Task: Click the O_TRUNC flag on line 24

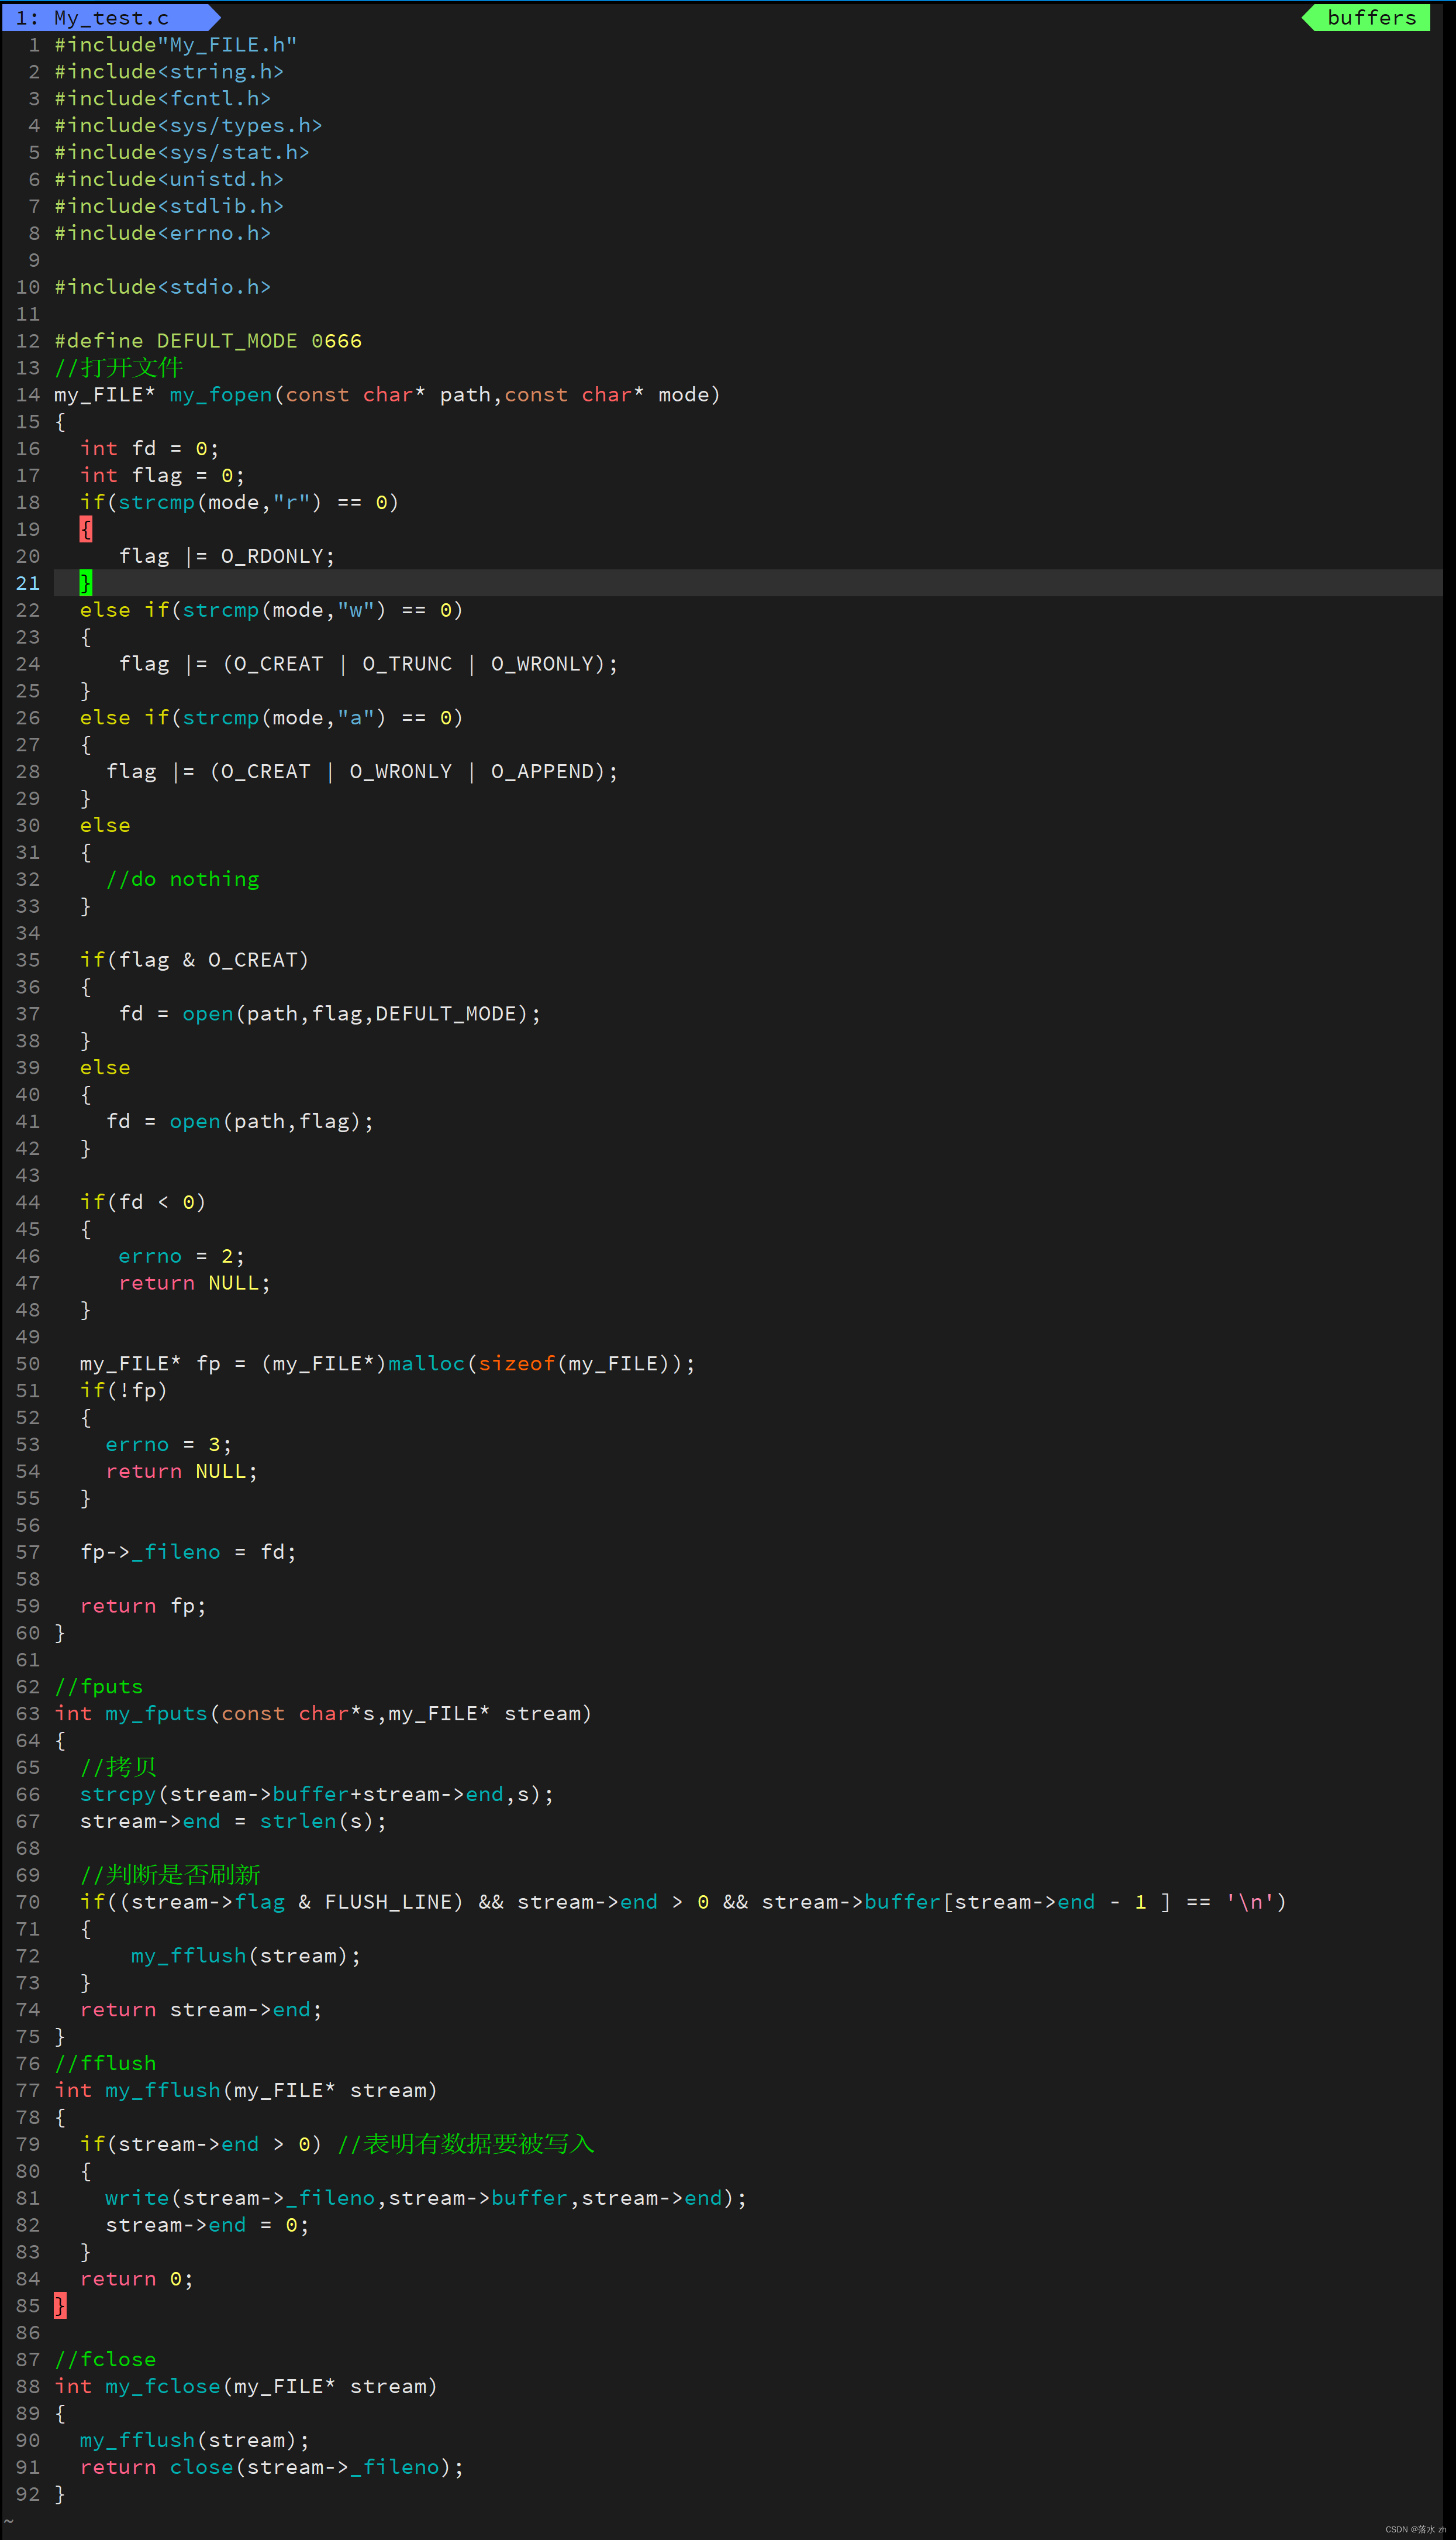Action: coord(407,664)
